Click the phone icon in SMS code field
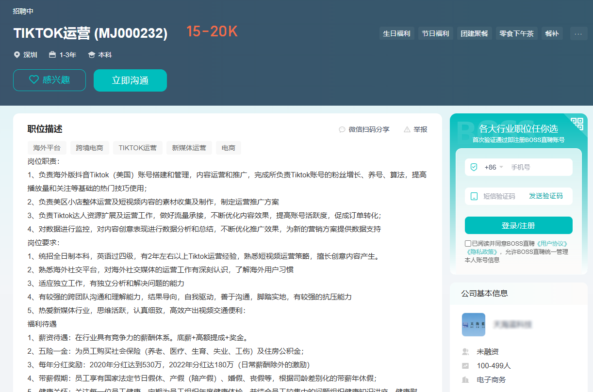Image resolution: width=593 pixels, height=392 pixels. 474,196
